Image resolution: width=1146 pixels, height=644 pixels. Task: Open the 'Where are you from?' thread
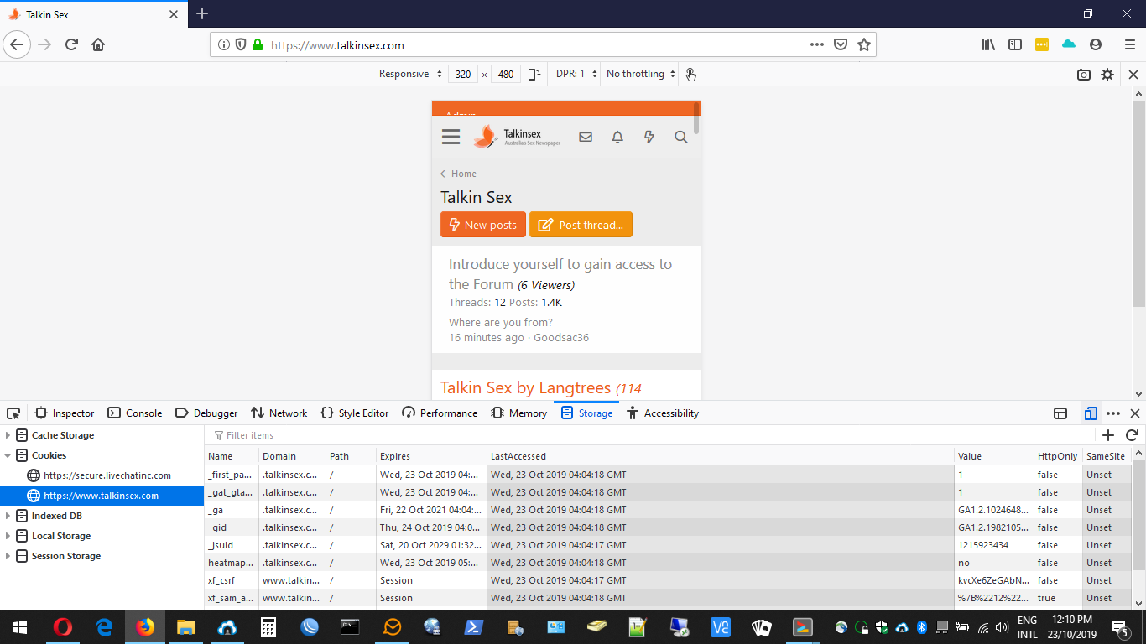(x=501, y=322)
